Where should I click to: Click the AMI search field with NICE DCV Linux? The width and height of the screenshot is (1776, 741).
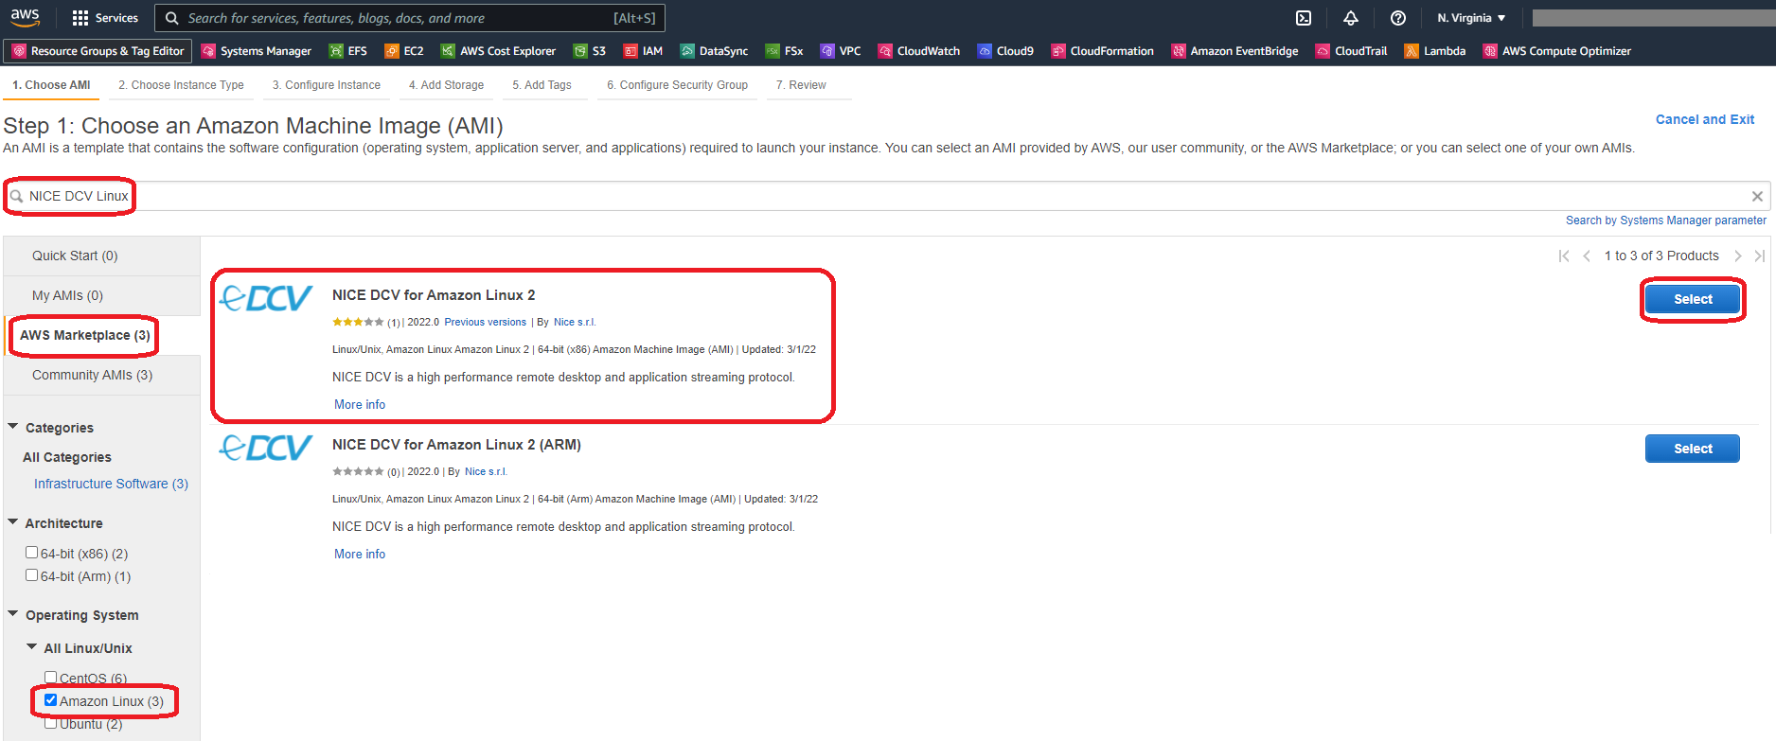click(887, 196)
